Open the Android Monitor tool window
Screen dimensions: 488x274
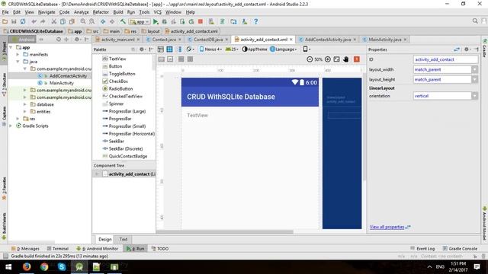pyautogui.click(x=97, y=249)
